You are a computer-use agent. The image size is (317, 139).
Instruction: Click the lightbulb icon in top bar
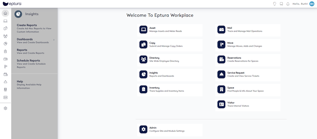(x=275, y=4)
